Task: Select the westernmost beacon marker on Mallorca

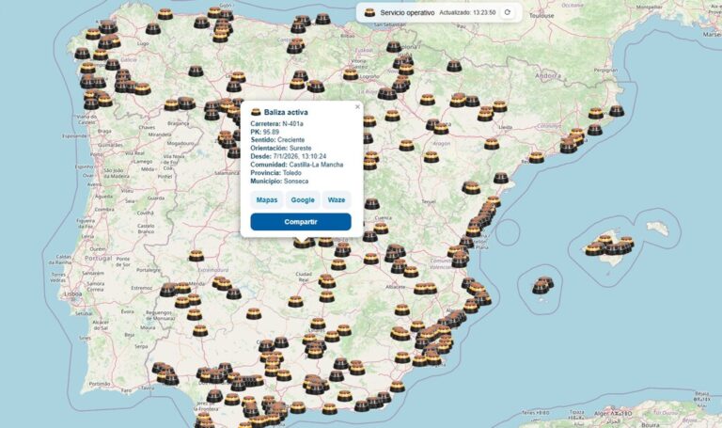Action: (593, 249)
